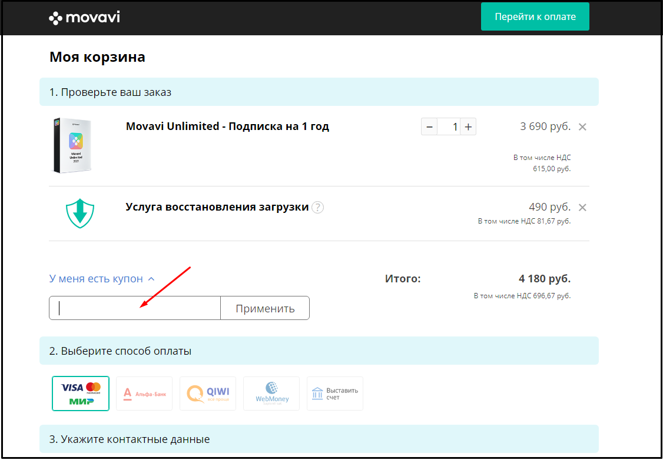Click the Movavi Unlimited - Подписка на 1 год title
The image size is (663, 460).
coord(227,126)
